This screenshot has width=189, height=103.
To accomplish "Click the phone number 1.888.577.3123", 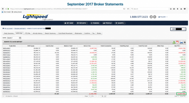I will [x=139, y=17].
